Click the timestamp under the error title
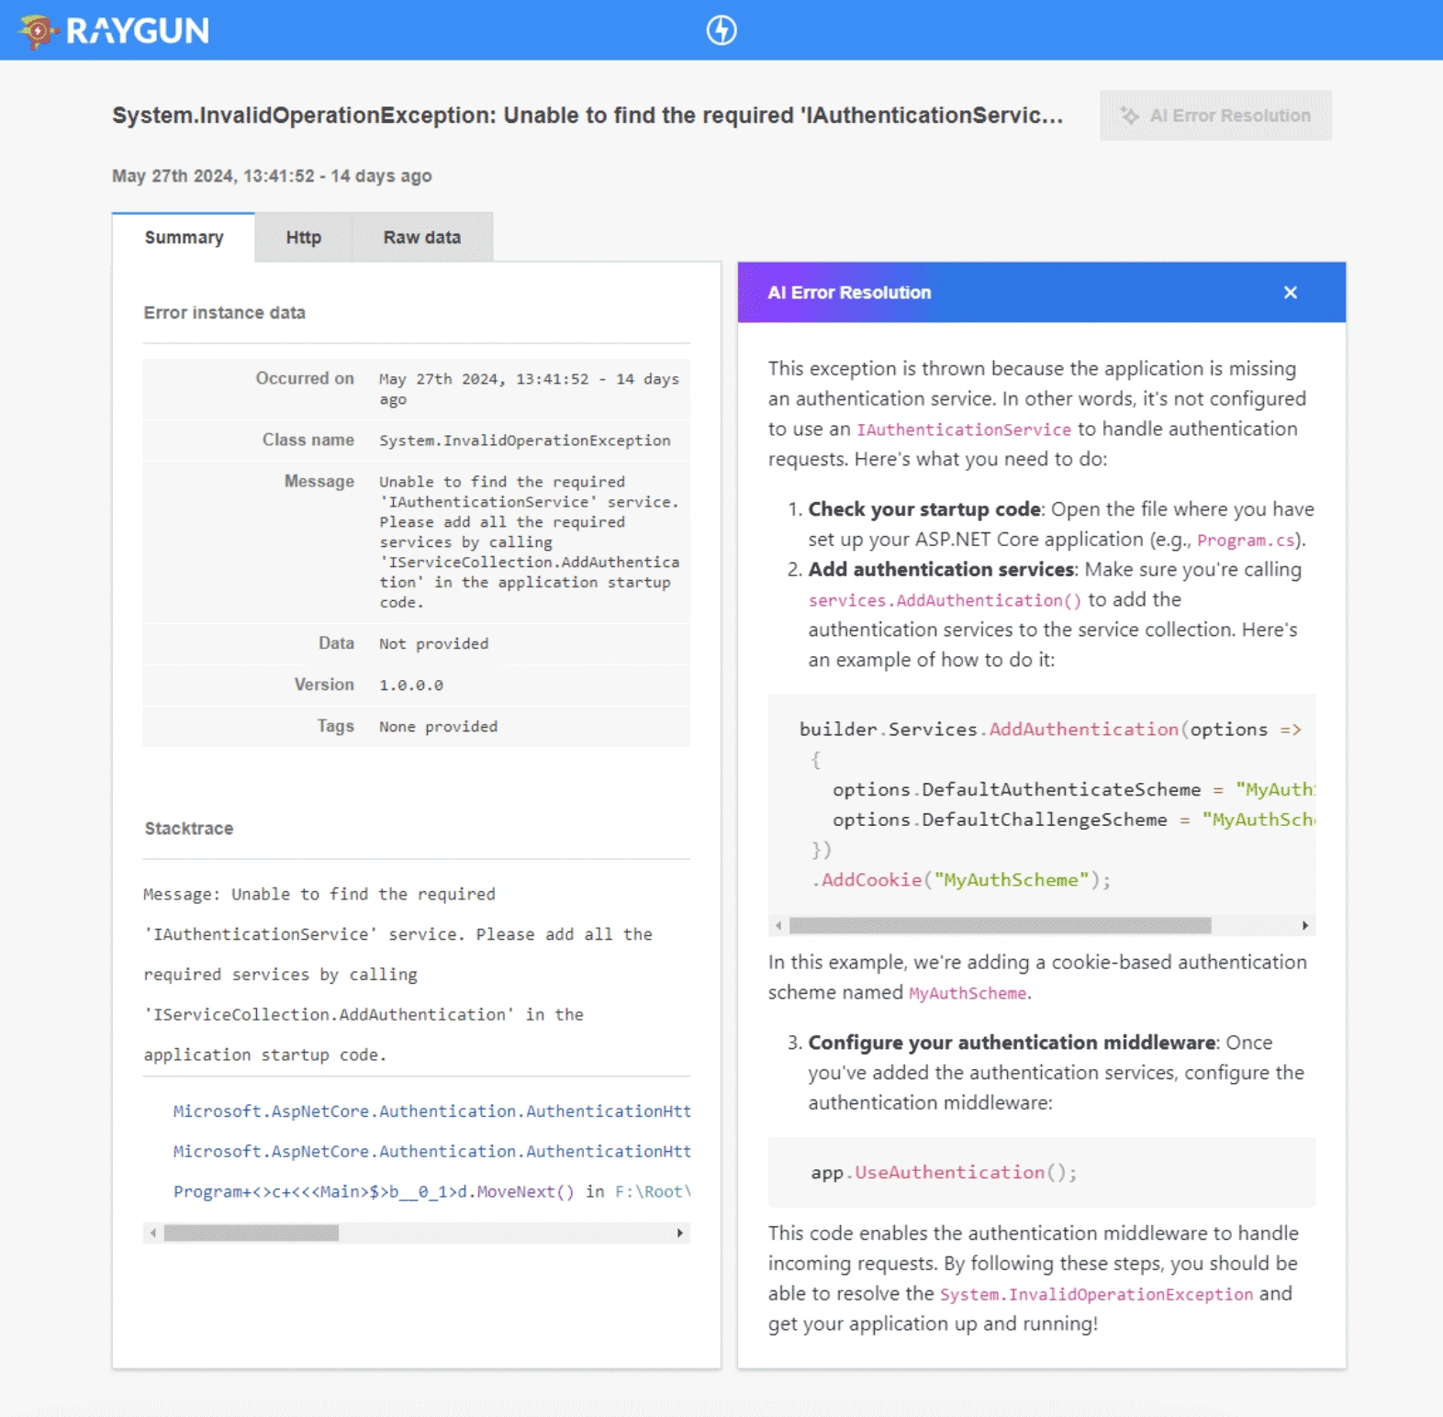The width and height of the screenshot is (1443, 1417). coord(272,176)
